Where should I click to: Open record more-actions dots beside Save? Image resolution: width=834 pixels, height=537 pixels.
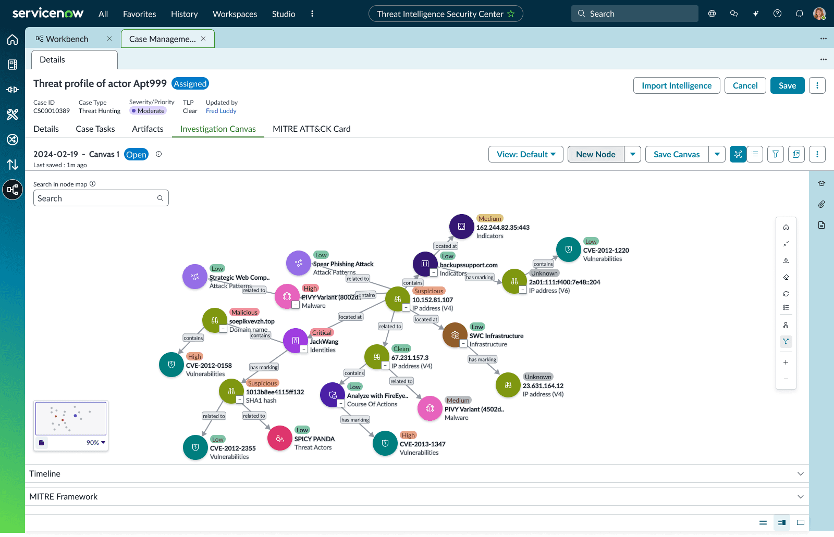[817, 85]
